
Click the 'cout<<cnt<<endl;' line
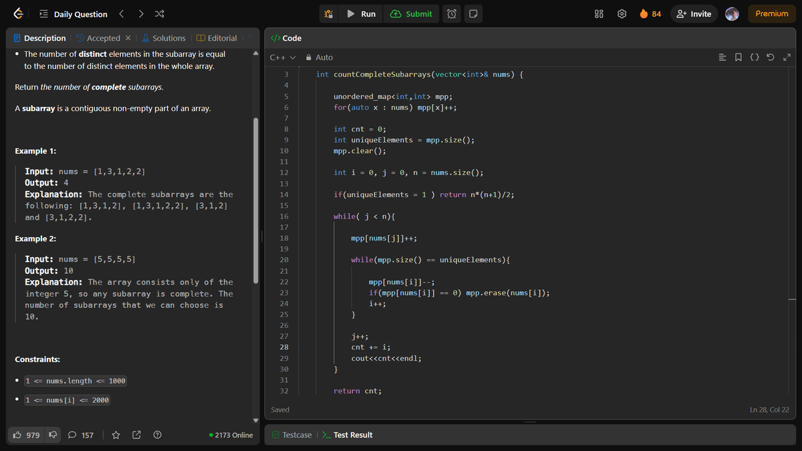coord(386,358)
